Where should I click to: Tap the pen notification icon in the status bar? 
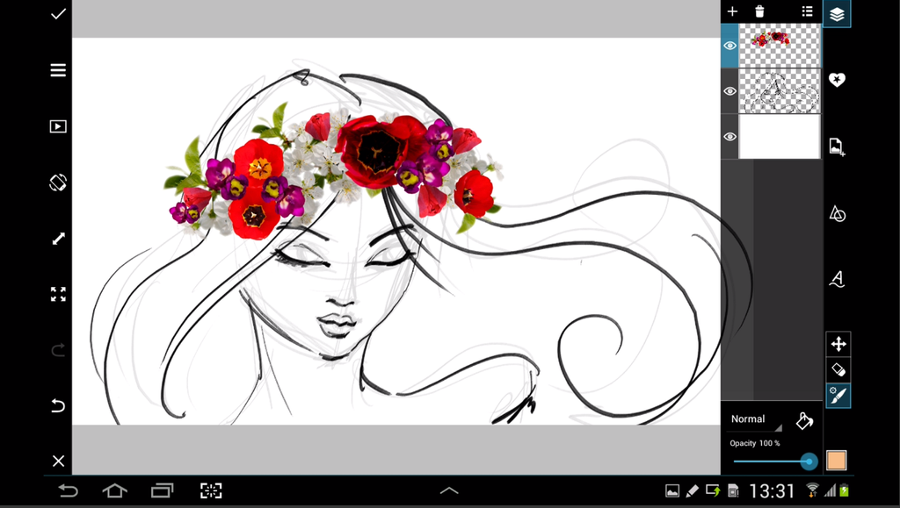[693, 490]
